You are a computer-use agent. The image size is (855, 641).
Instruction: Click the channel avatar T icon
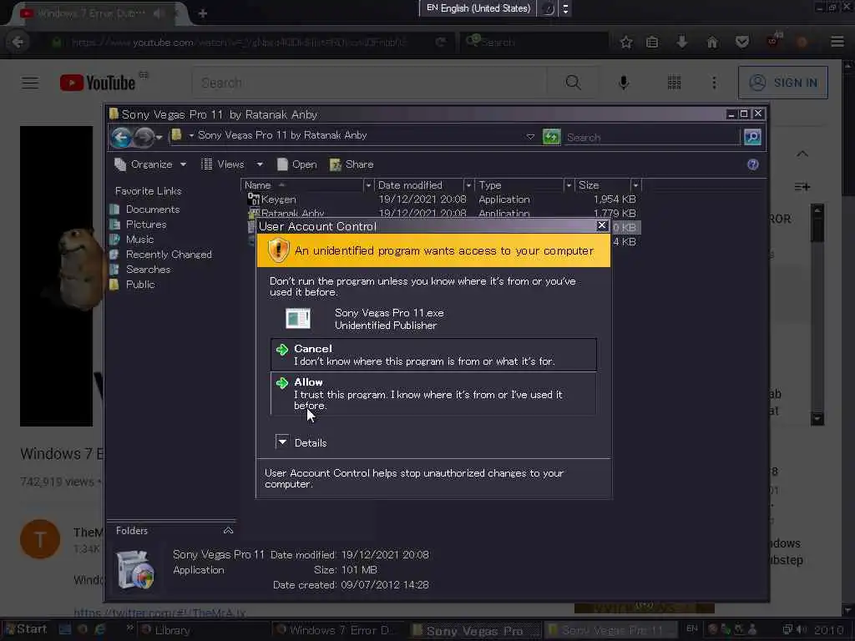click(40, 539)
